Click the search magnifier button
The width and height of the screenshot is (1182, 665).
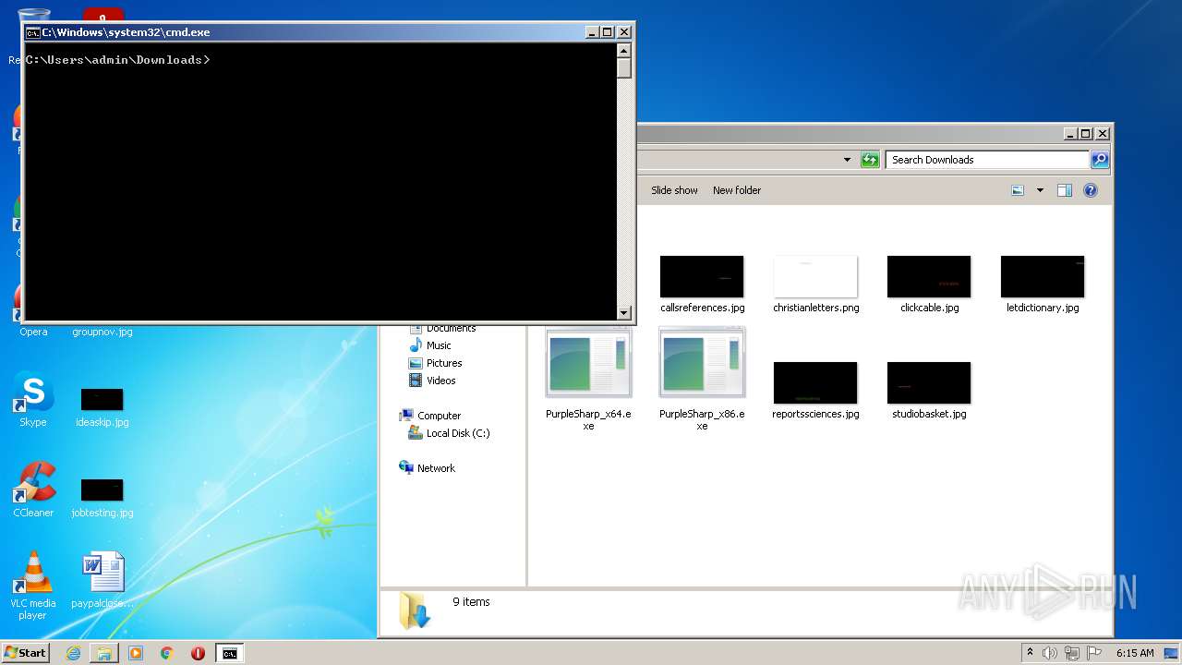point(1100,160)
